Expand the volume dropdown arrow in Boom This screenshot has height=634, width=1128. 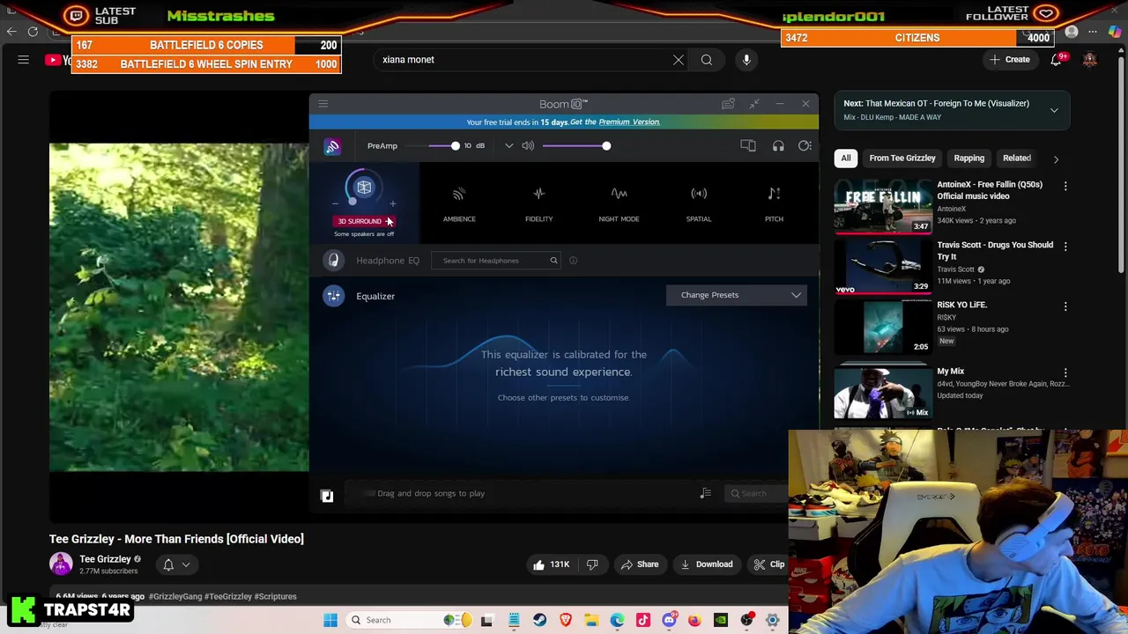(508, 146)
